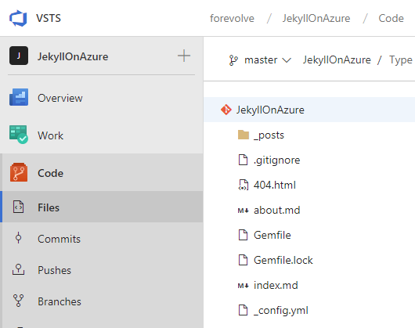
Task: Click the _config.yml file icon
Action: [243, 310]
